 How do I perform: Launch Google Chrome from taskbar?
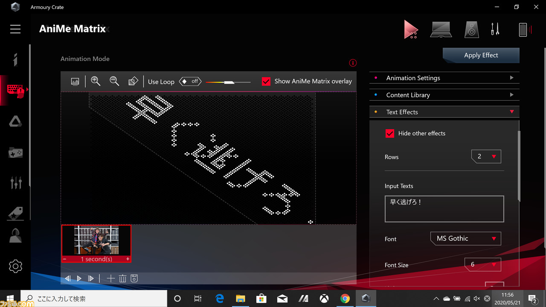pos(345,298)
